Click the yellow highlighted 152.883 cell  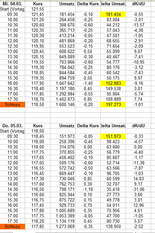click(113, 84)
